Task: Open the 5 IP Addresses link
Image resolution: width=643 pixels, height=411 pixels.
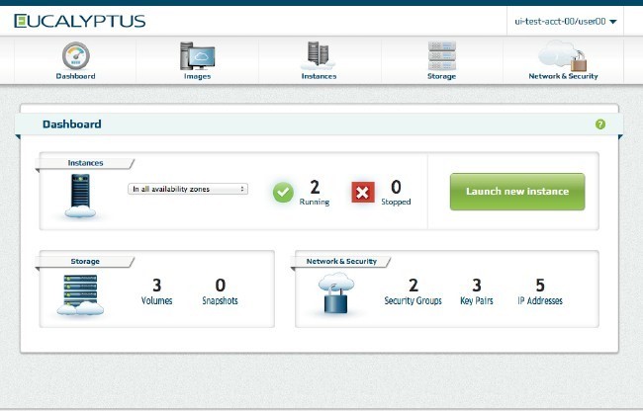Action: click(x=540, y=291)
